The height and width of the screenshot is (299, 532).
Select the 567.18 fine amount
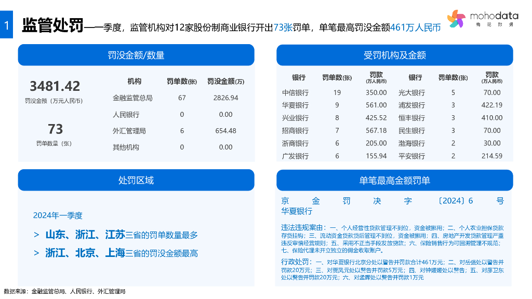click(376, 130)
